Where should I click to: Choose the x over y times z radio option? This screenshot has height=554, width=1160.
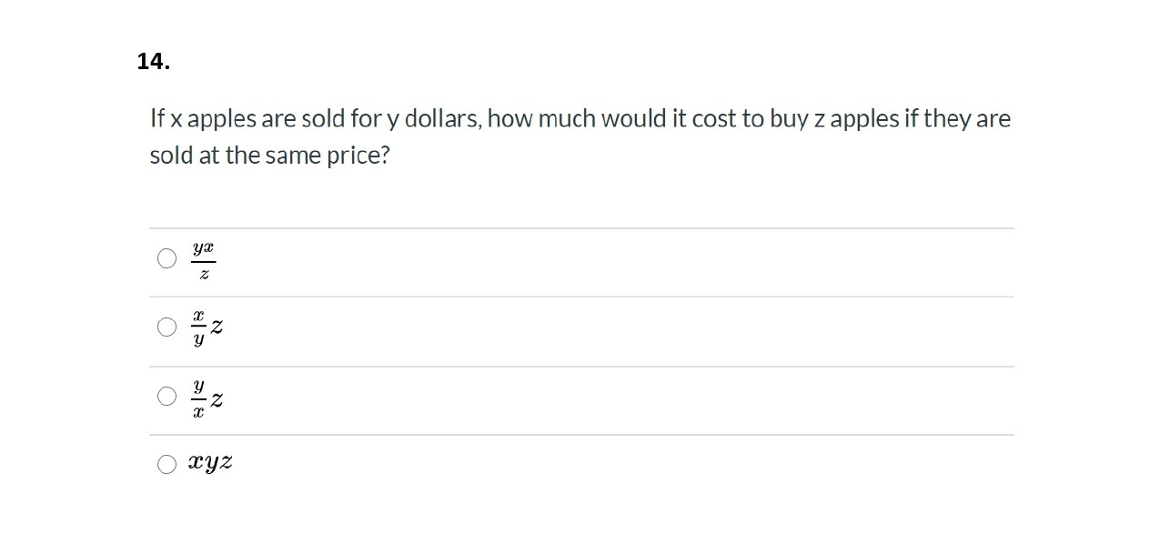point(166,327)
